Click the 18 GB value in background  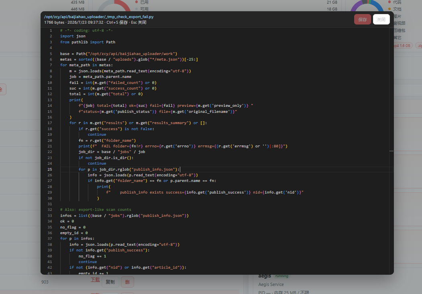point(332,9)
